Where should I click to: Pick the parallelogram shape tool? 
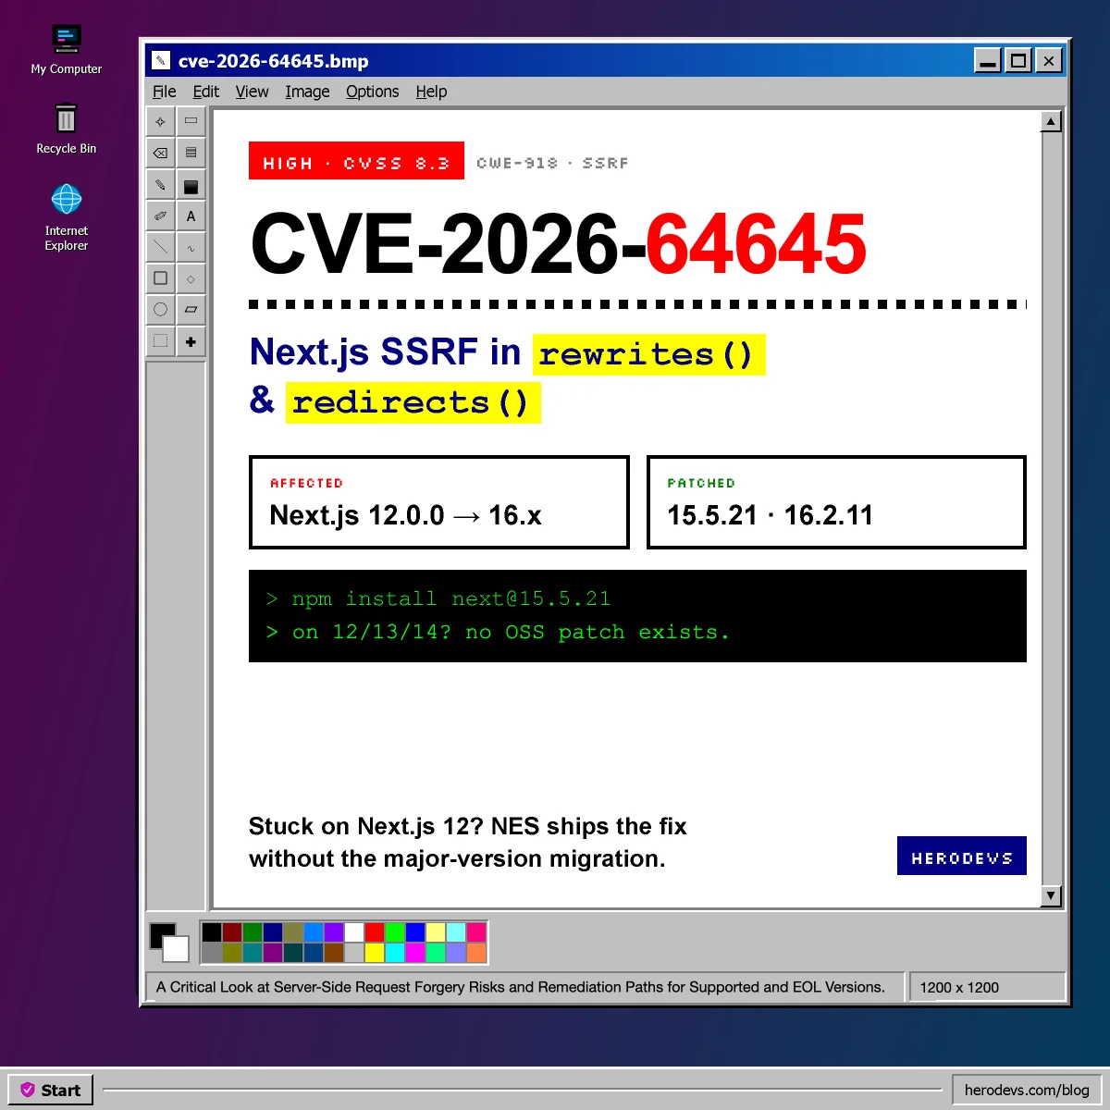(191, 310)
